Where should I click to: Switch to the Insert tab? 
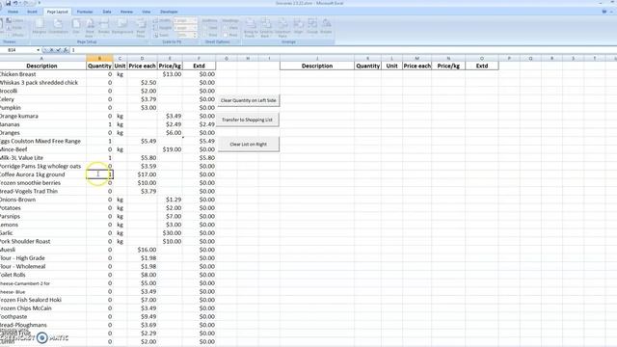tap(32, 12)
